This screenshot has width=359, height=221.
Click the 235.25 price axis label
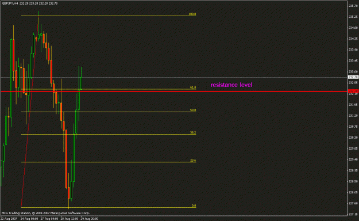(353, 17)
